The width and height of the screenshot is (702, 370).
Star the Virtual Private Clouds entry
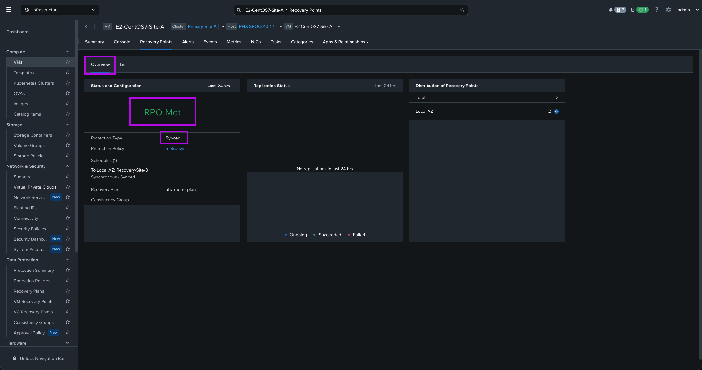(x=68, y=187)
